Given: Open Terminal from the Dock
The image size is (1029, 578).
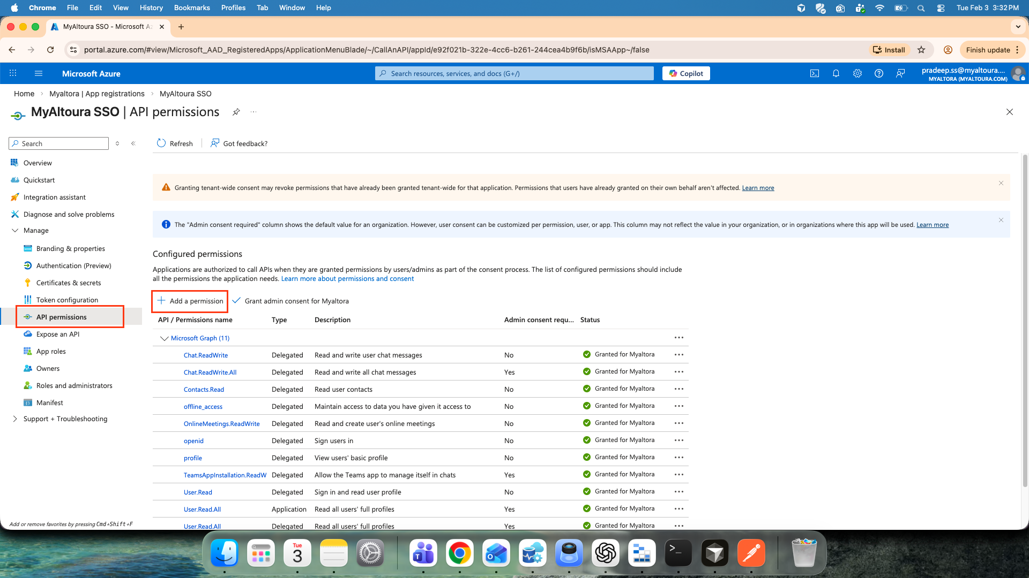Looking at the screenshot, I should [678, 553].
